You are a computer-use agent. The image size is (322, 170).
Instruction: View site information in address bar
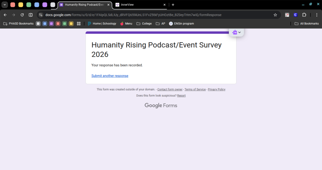point(41,15)
